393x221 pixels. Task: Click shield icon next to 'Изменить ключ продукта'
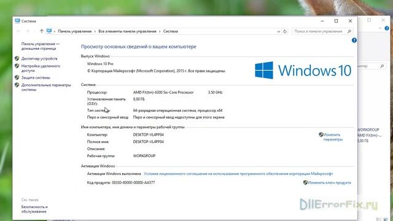(305, 182)
